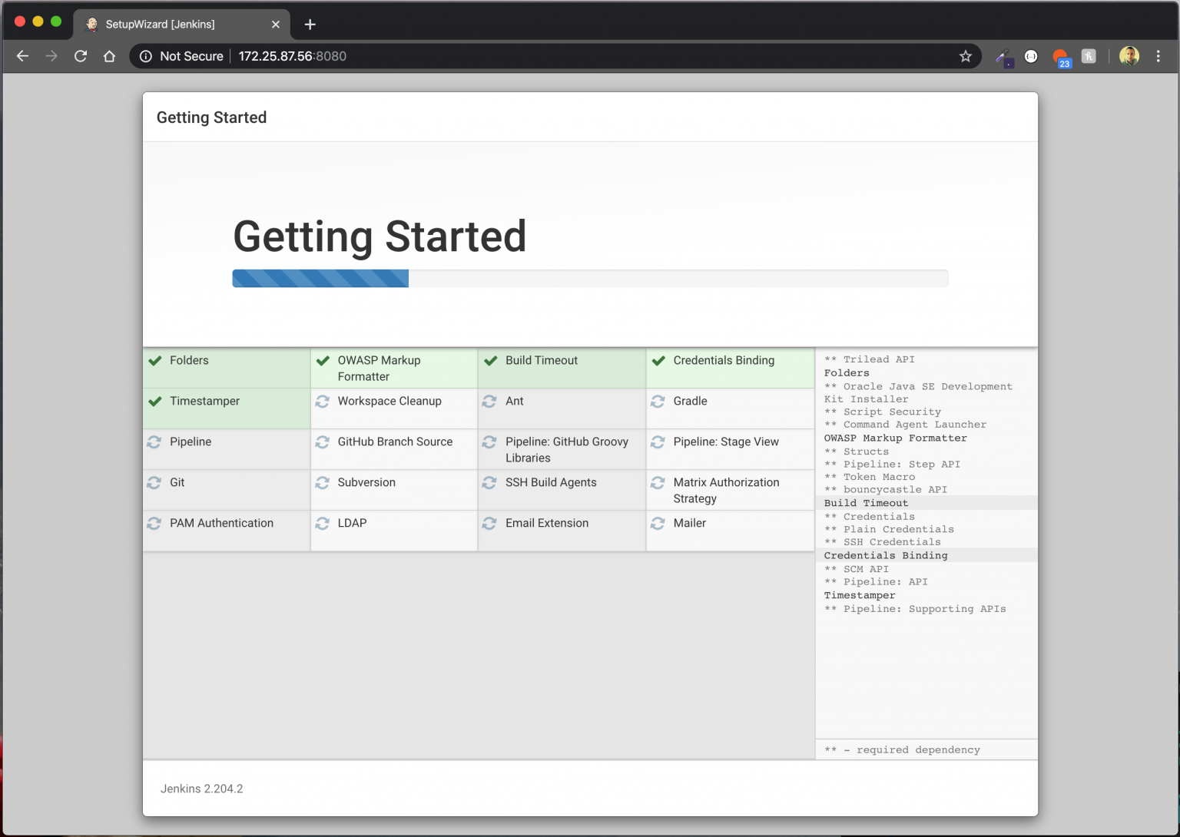The height and width of the screenshot is (837, 1180).
Task: Click 'Build Timeout' entry in install log
Action: [866, 503]
